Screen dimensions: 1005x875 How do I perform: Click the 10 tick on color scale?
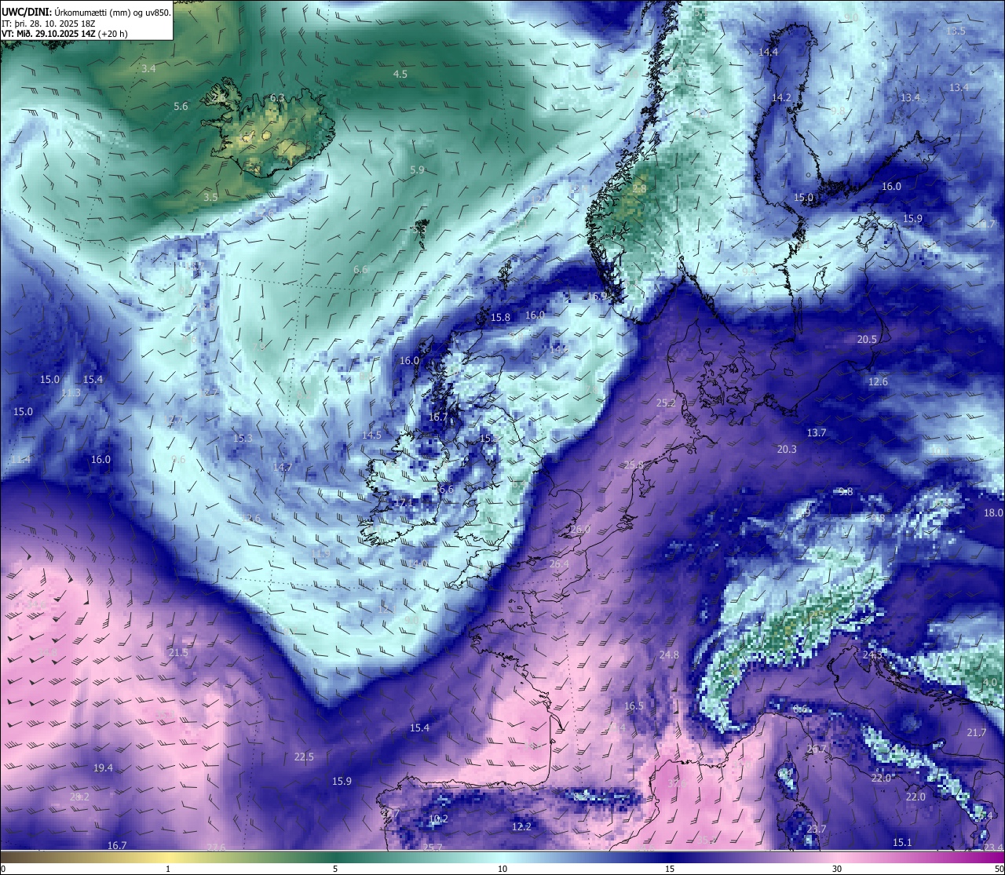502,869
